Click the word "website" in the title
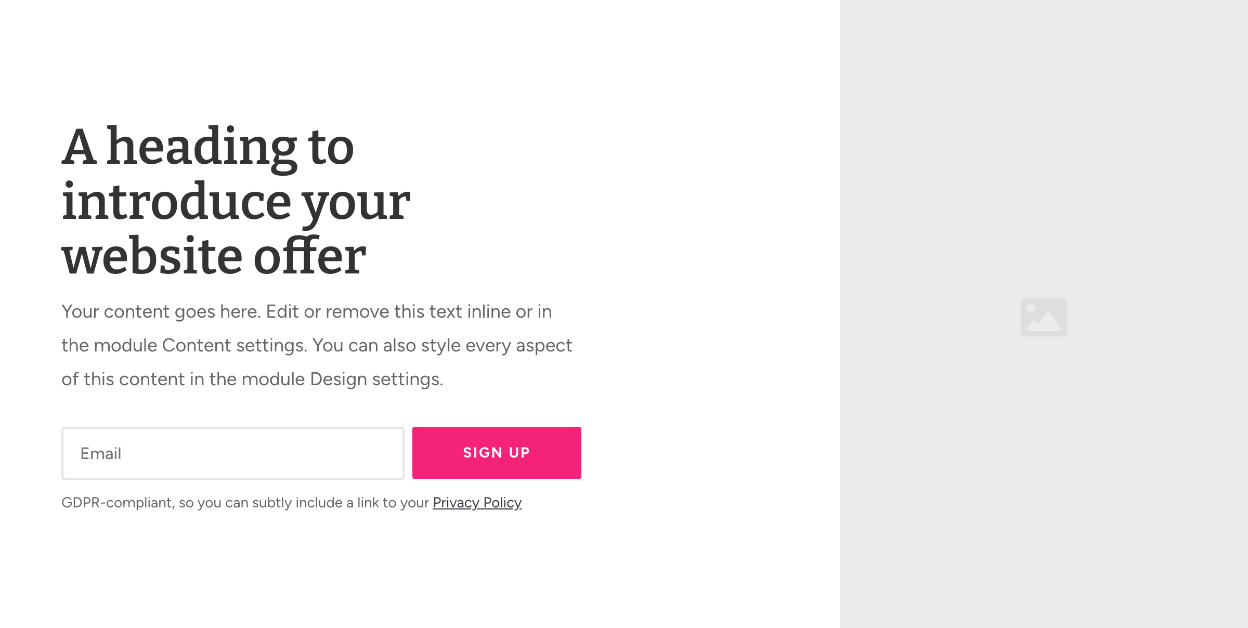This screenshot has width=1248, height=628. pos(152,256)
